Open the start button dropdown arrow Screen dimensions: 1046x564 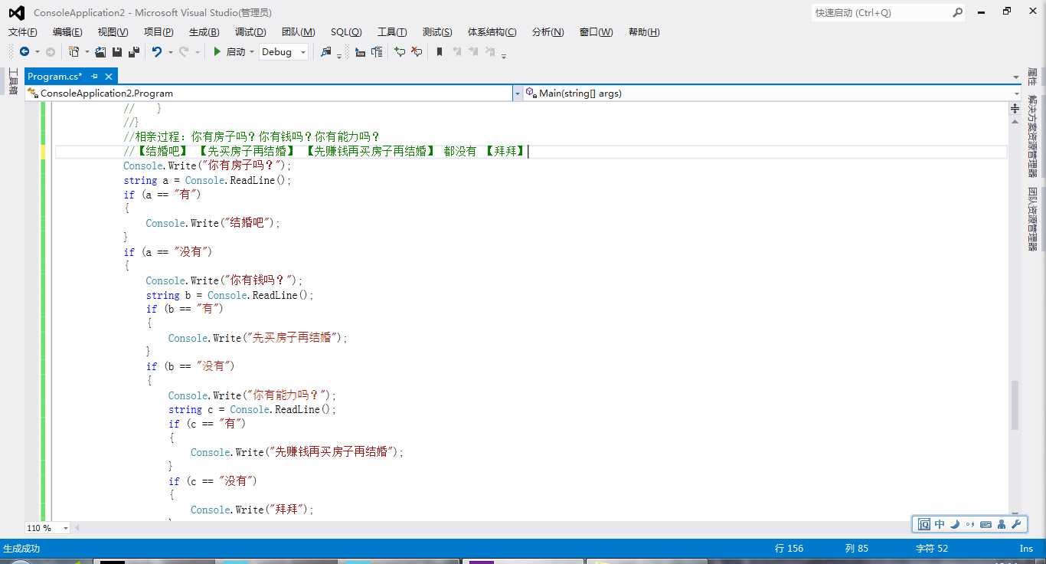click(251, 52)
